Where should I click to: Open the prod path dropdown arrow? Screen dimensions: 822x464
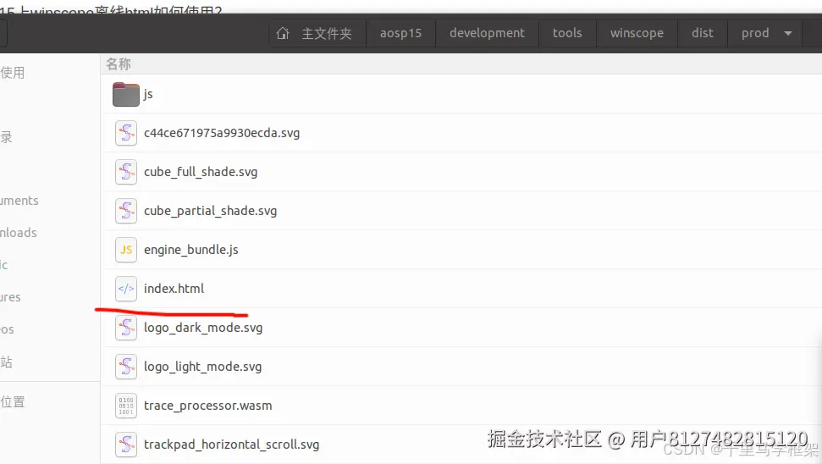tap(788, 33)
